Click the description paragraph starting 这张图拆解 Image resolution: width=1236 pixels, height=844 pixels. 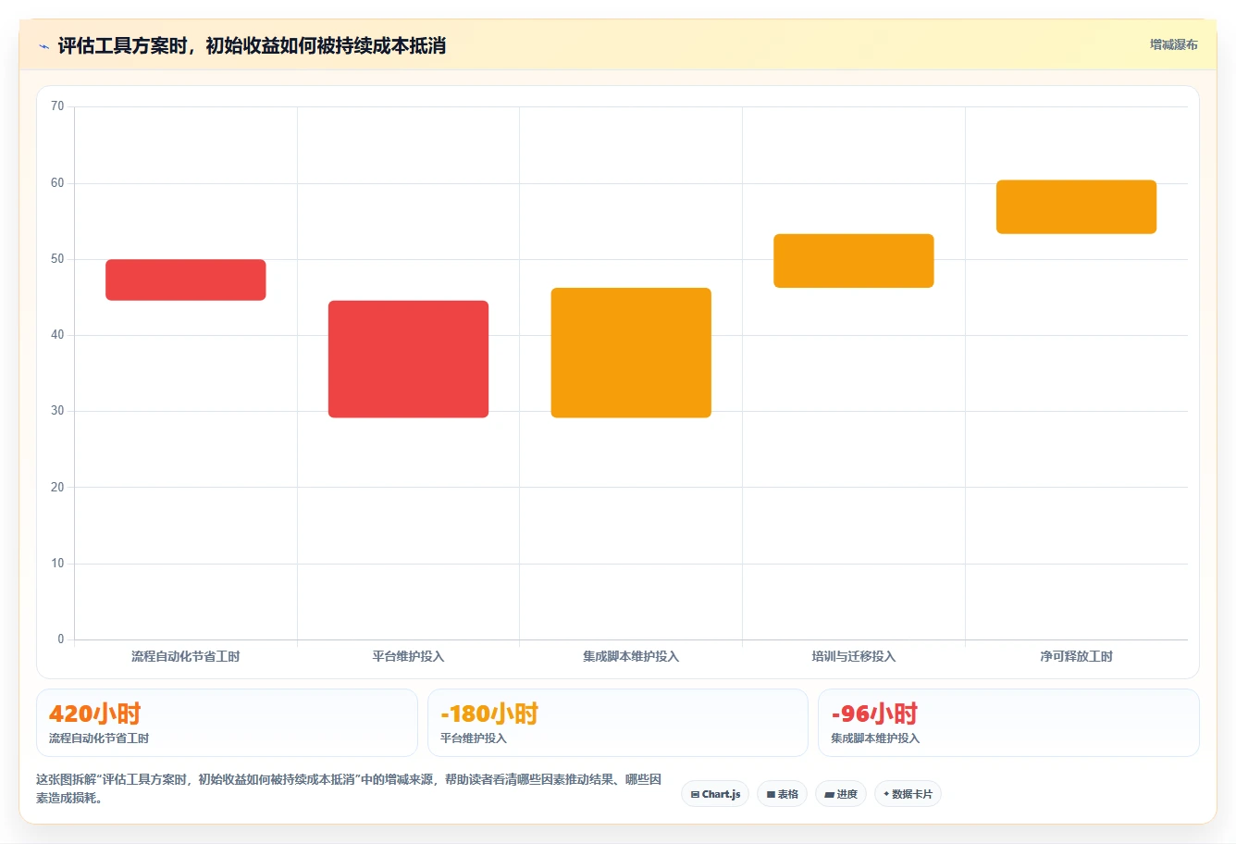[349, 788]
